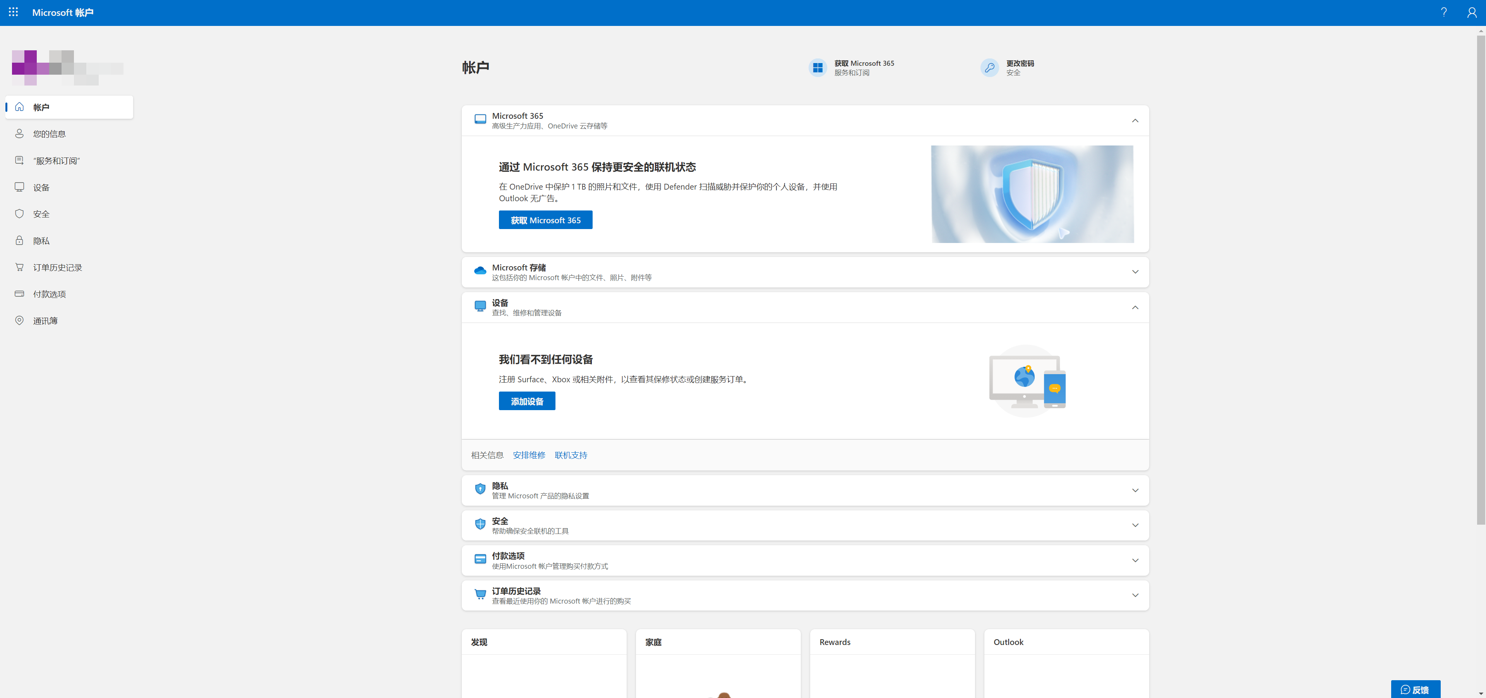Click the cart icon of 订单历史记录 section
Viewport: 1486px width, 698px height.
click(480, 594)
